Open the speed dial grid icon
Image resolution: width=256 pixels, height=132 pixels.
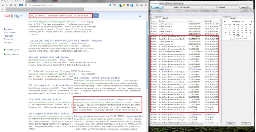[15, 5]
